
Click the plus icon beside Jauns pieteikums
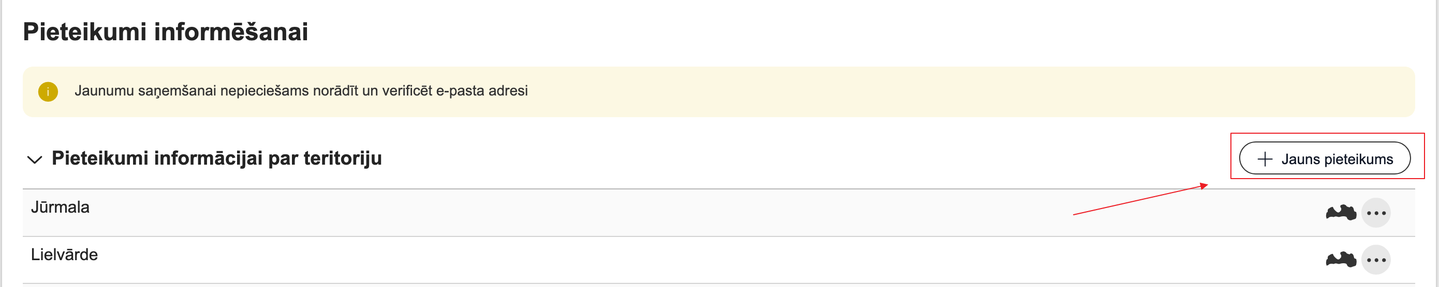coord(1265,160)
